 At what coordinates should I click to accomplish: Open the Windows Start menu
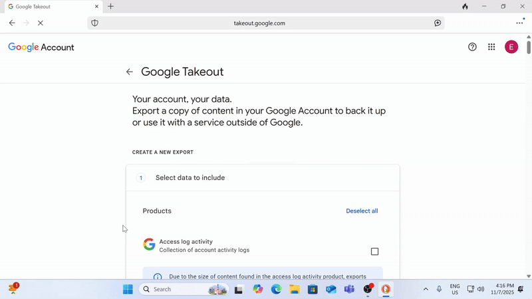click(x=128, y=289)
